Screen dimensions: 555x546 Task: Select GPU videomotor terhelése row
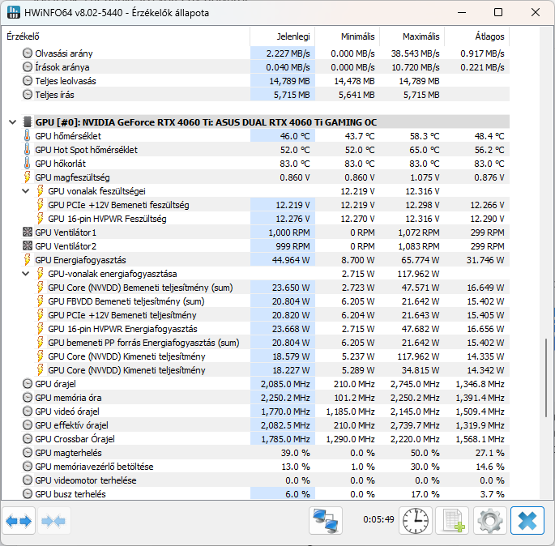click(266, 480)
